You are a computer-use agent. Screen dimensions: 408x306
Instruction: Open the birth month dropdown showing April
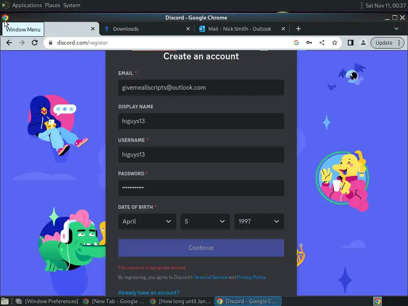[x=147, y=222]
